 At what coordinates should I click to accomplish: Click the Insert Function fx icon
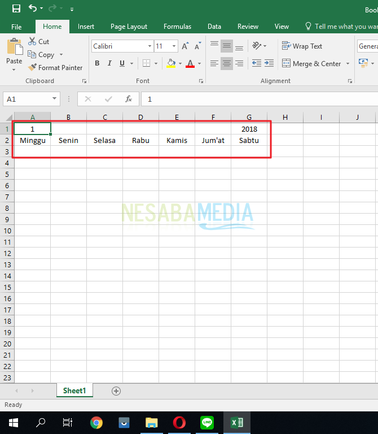129,99
